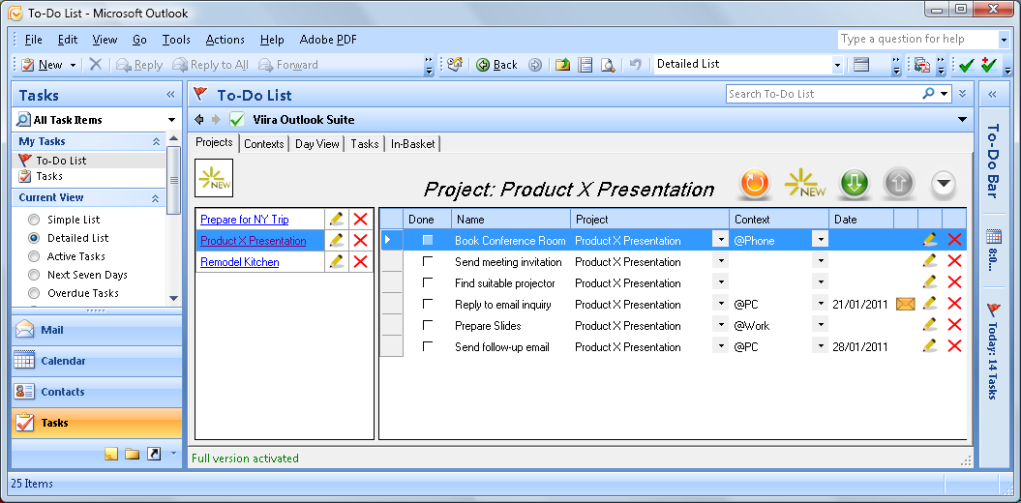
Task: Go to the Mail module
Action: 97,330
